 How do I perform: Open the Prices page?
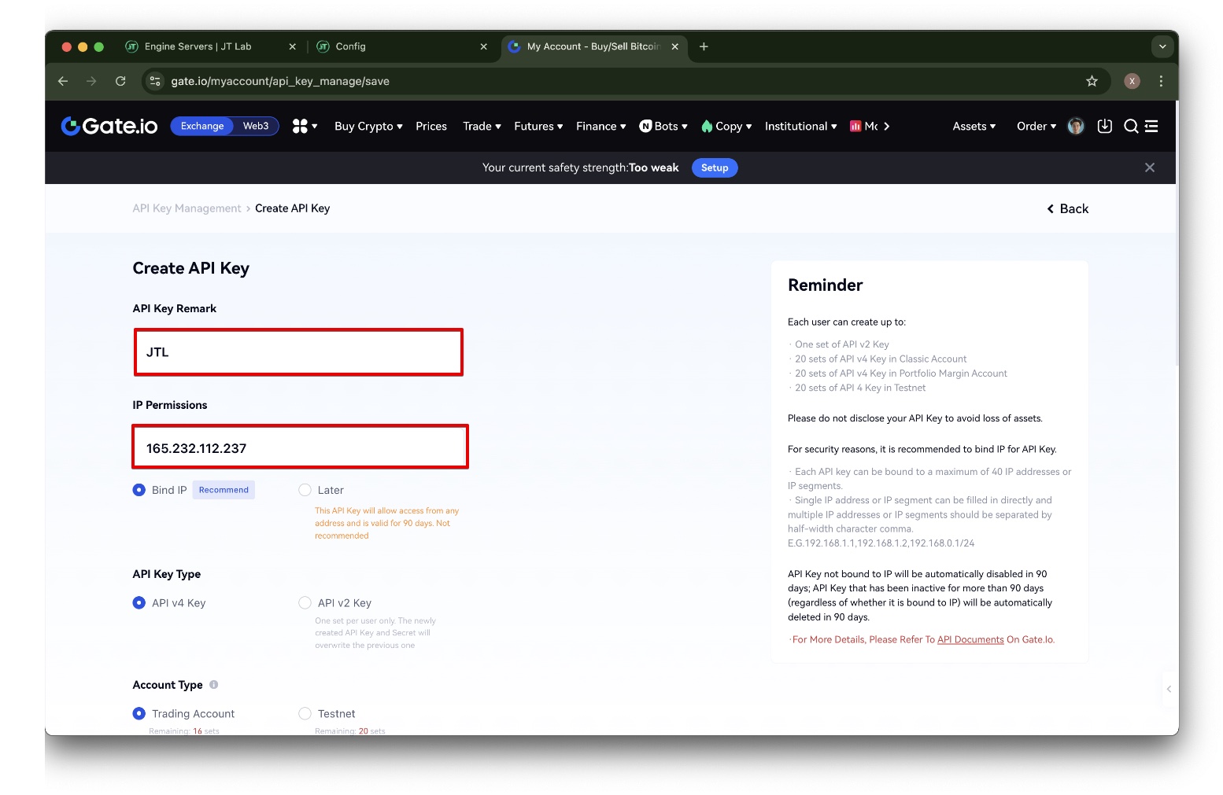431,126
